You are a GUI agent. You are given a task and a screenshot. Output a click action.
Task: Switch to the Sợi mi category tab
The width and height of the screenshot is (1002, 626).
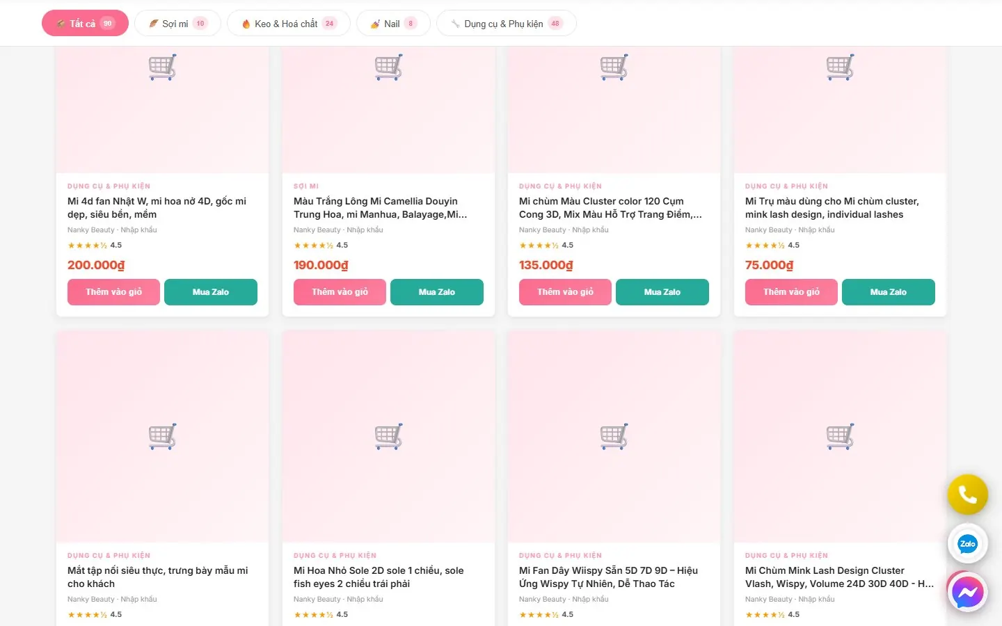(177, 24)
